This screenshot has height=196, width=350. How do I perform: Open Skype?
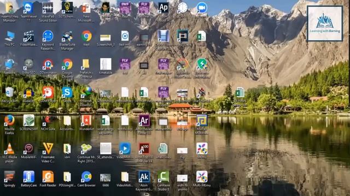pos(67,93)
